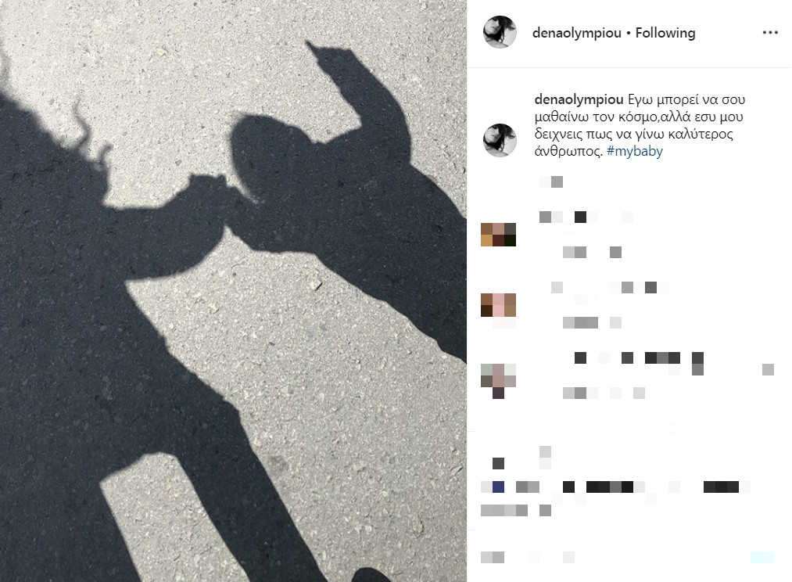
Task: Click the blurred reply link under second comment
Action: pos(615,322)
